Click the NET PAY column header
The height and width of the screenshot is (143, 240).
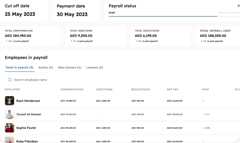pyautogui.click(x=173, y=89)
